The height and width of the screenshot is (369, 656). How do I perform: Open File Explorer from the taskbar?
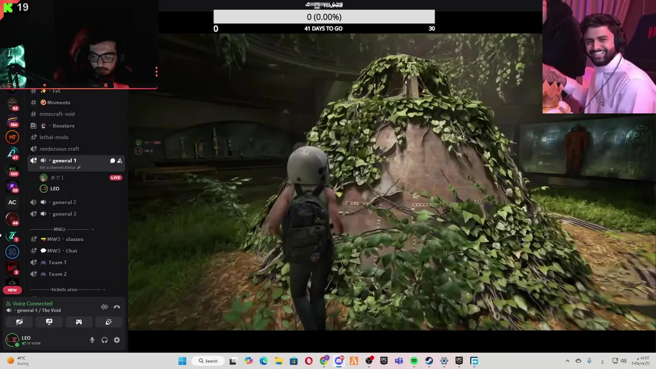pyautogui.click(x=279, y=361)
